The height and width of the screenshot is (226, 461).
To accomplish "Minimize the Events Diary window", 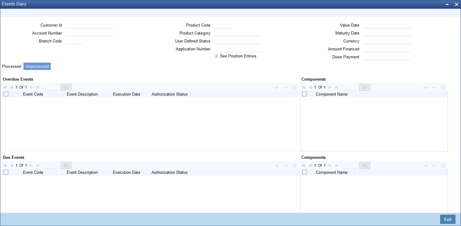I will (448, 4).
